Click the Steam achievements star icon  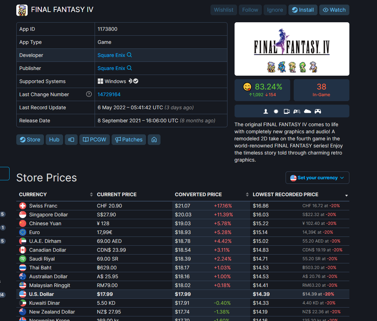(x=276, y=111)
